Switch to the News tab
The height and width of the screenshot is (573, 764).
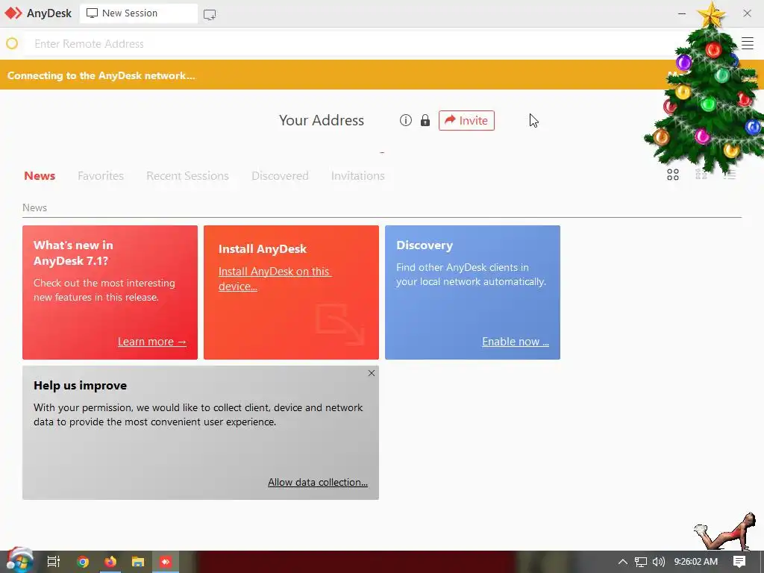40,176
